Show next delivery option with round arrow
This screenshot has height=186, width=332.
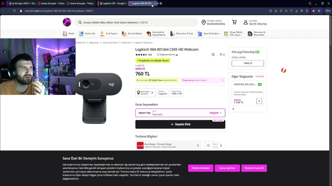point(221,146)
